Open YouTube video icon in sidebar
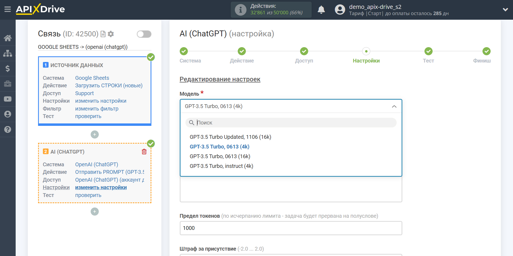The height and width of the screenshot is (256, 513). tap(8, 99)
